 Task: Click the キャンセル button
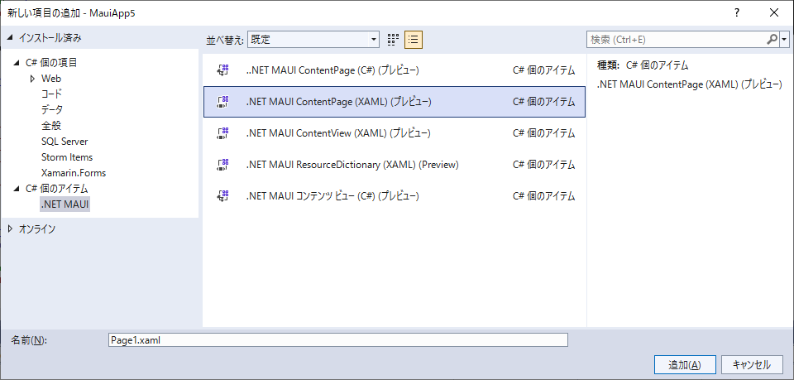coord(752,365)
